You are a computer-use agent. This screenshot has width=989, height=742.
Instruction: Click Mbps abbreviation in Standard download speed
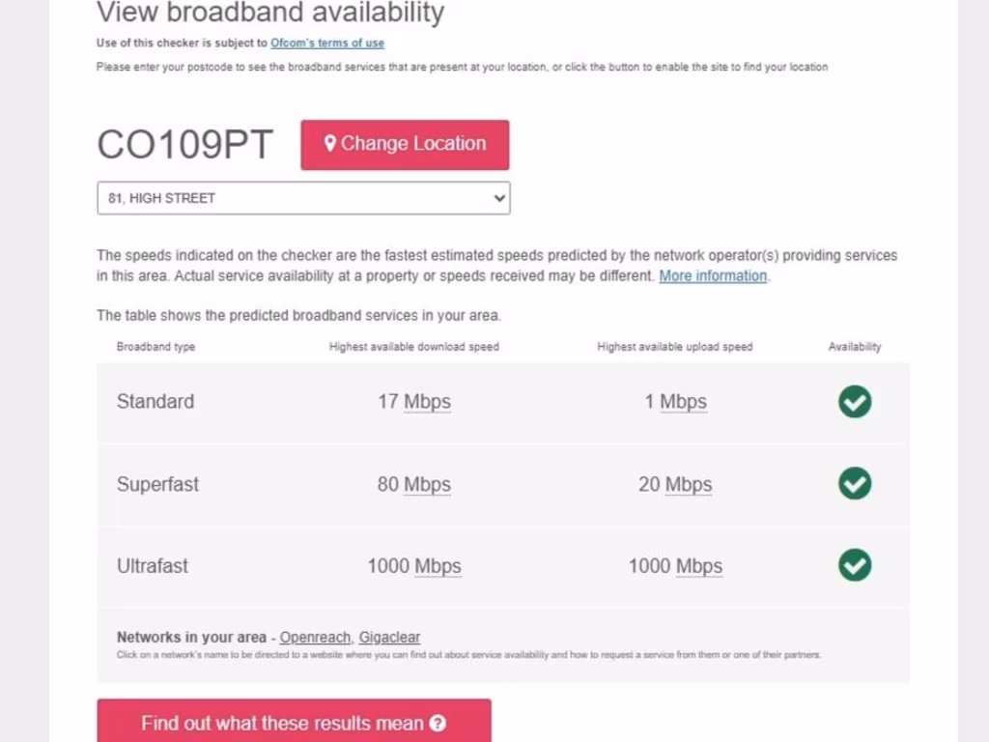(x=427, y=402)
